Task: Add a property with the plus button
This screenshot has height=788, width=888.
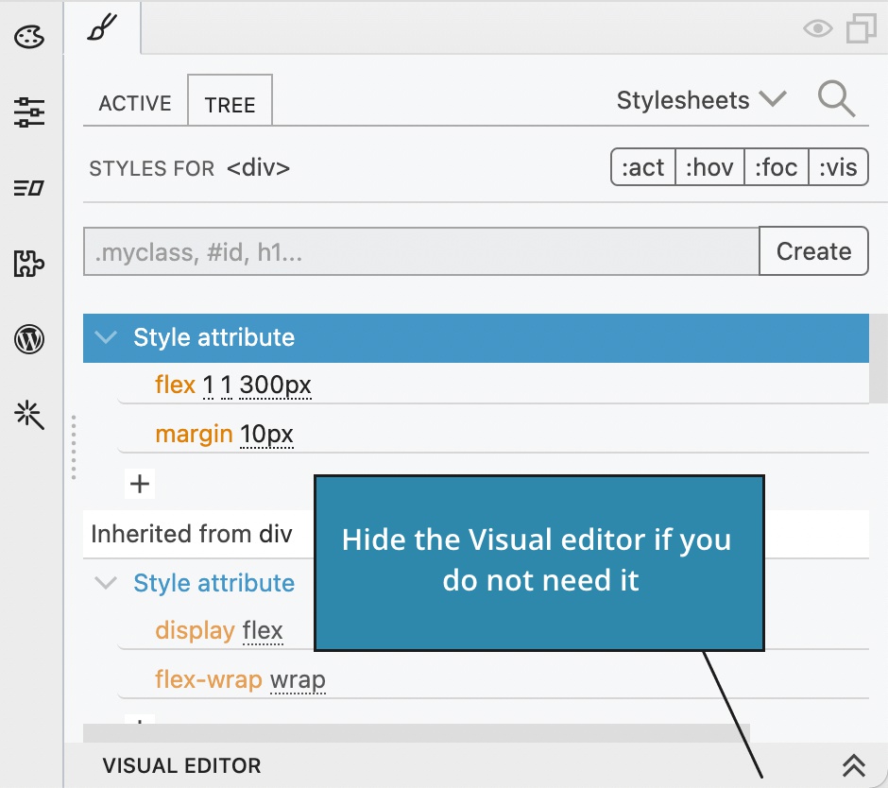Action: pyautogui.click(x=139, y=484)
